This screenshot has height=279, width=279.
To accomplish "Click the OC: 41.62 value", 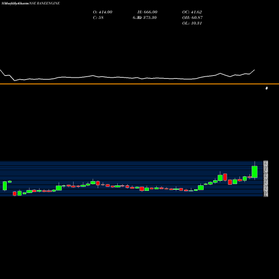I will point(192,12).
